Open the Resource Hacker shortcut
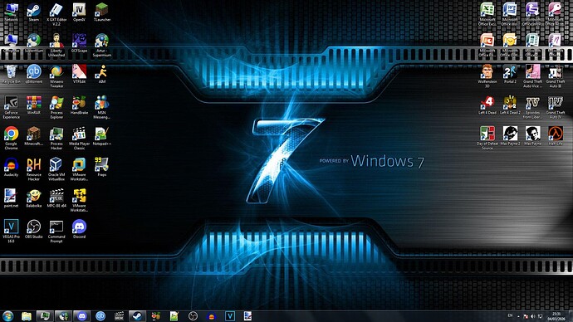Image resolution: width=573 pixels, height=322 pixels. 33,169
